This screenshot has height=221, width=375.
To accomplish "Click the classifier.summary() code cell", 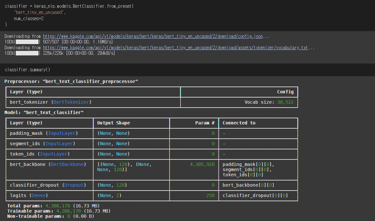I will point(188,70).
